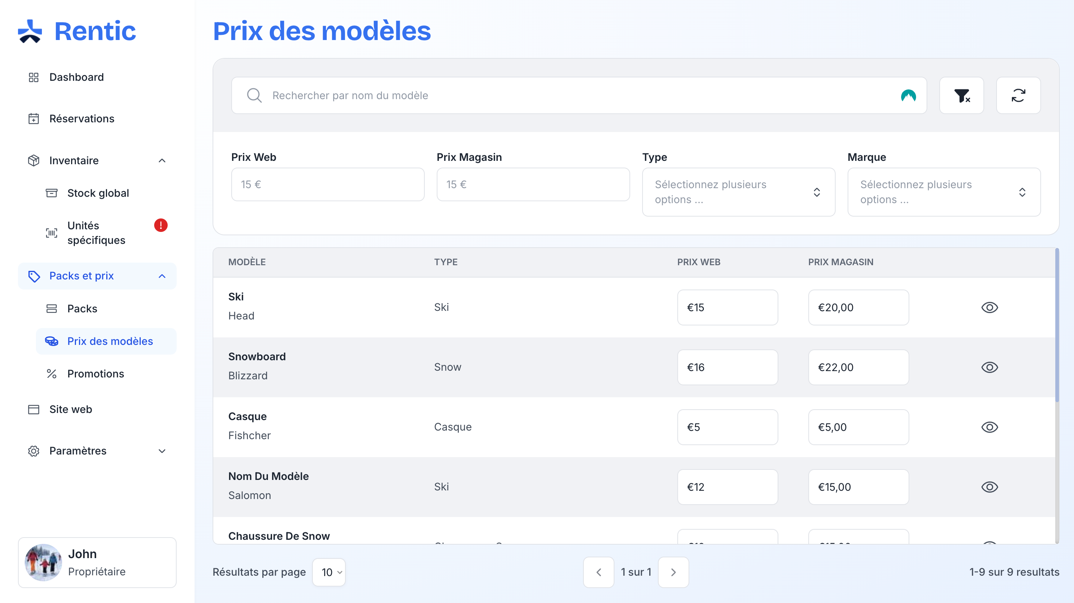1074x603 pixels.
Task: Open the Marque multi-select dropdown
Action: tap(944, 192)
